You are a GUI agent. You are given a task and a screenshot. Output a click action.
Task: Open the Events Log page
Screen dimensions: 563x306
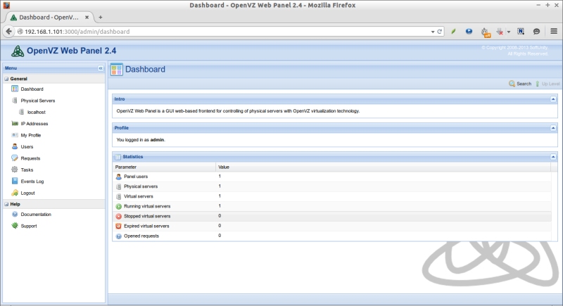pyautogui.click(x=32, y=181)
